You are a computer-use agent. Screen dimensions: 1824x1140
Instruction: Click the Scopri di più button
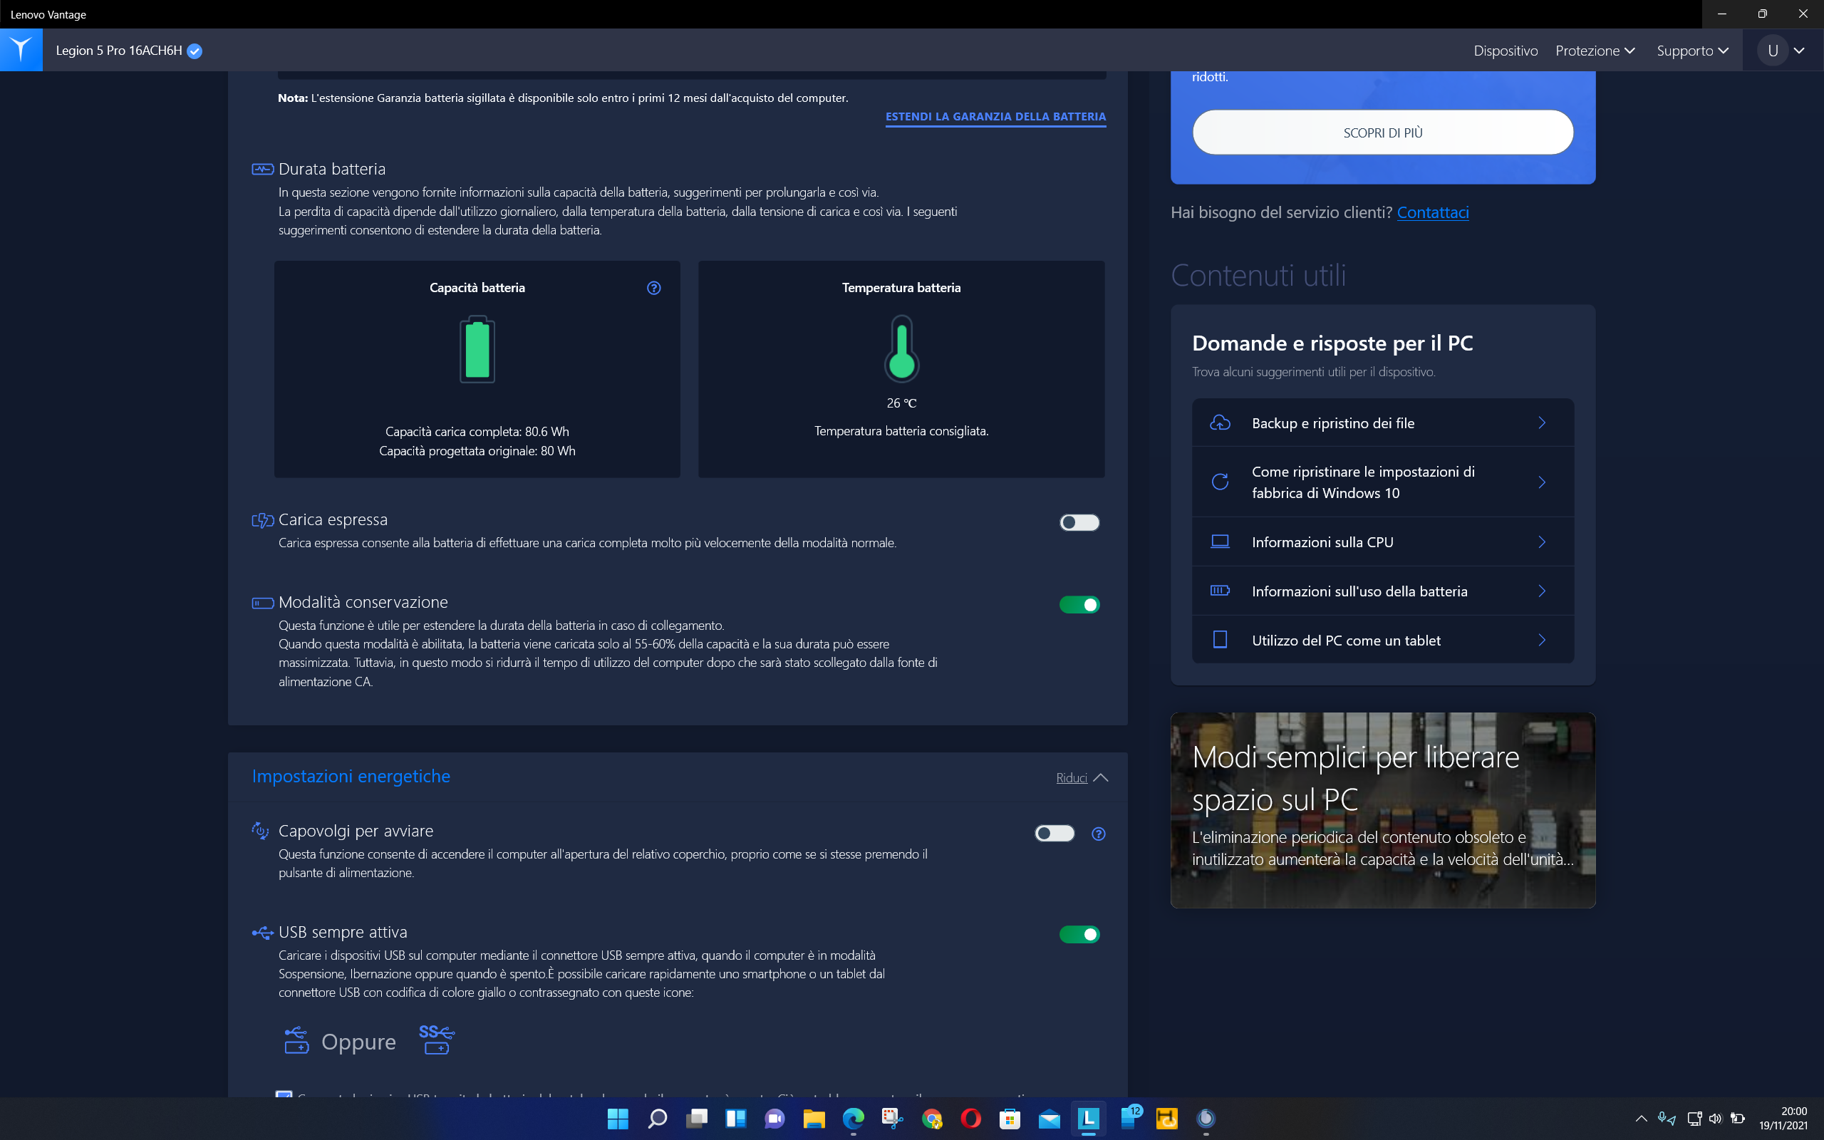click(1382, 133)
